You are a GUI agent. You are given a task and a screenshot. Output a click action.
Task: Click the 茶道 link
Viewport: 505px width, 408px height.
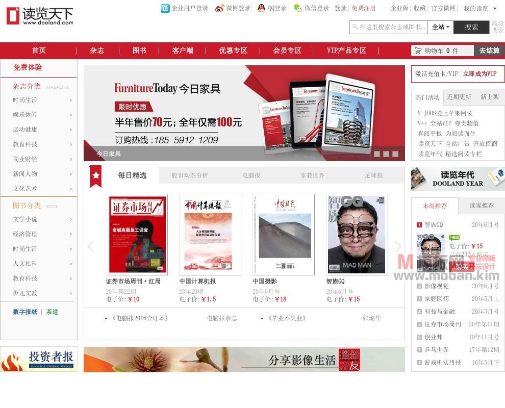coord(52,312)
